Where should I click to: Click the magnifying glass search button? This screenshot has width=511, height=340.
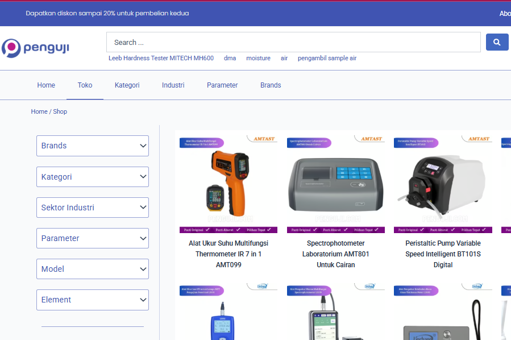[497, 42]
